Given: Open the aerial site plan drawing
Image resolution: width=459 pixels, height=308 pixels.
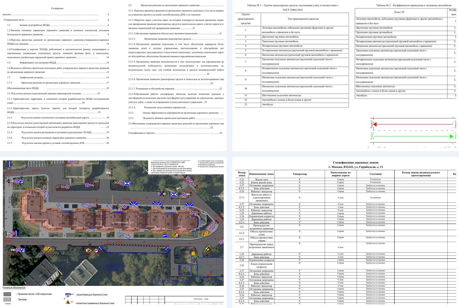Looking at the screenshot, I should point(113,223).
